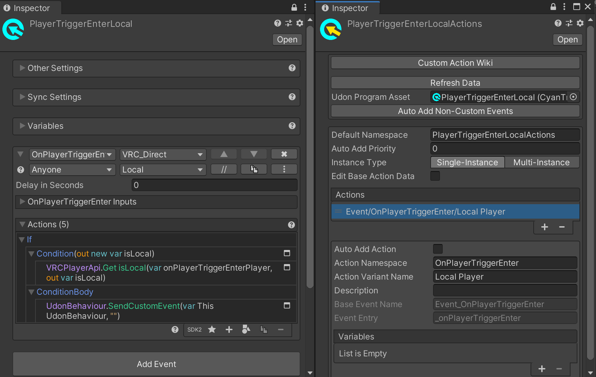Remove selected action with minus in SDK2 toolbar
The image size is (596, 377).
tap(281, 329)
